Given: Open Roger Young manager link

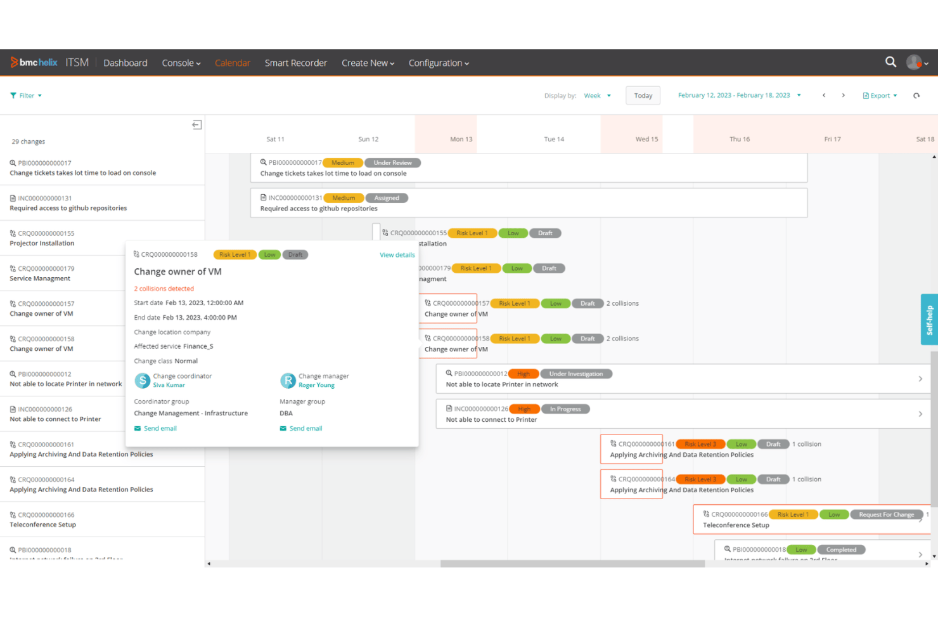Looking at the screenshot, I should [x=316, y=385].
